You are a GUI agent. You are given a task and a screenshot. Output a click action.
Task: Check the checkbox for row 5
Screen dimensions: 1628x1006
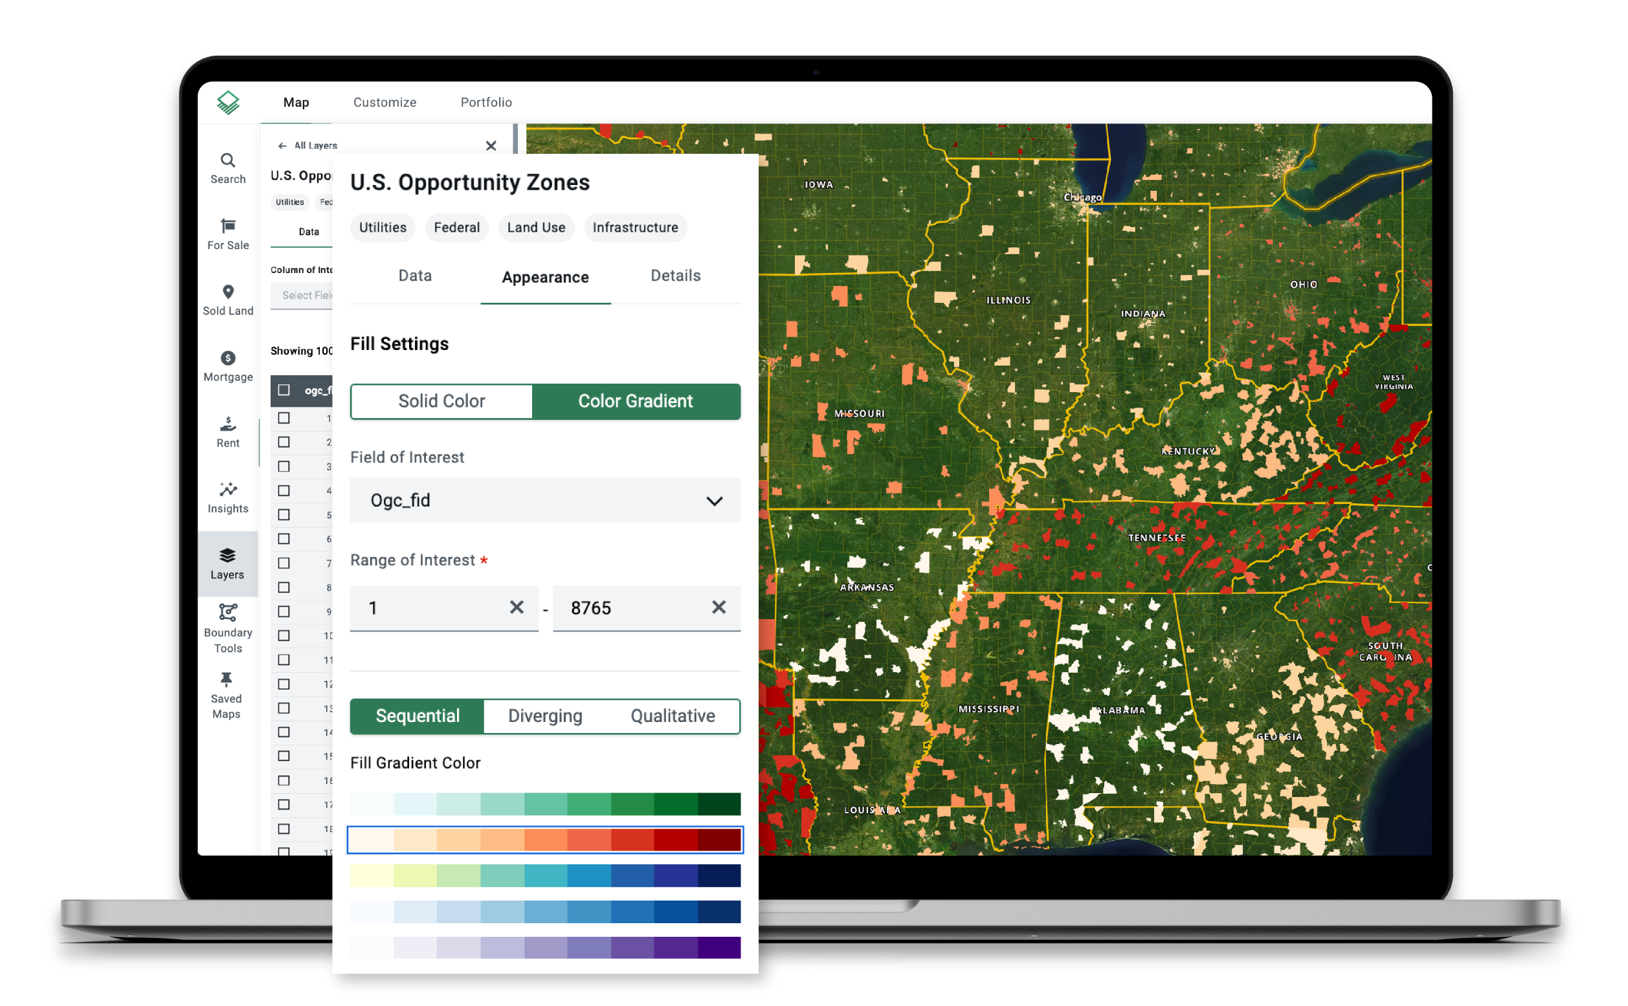284,514
